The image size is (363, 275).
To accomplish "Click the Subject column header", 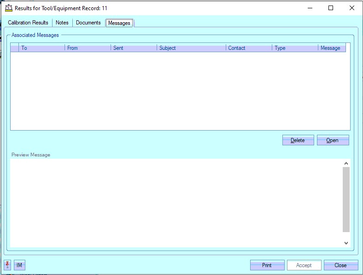I will click(191, 48).
